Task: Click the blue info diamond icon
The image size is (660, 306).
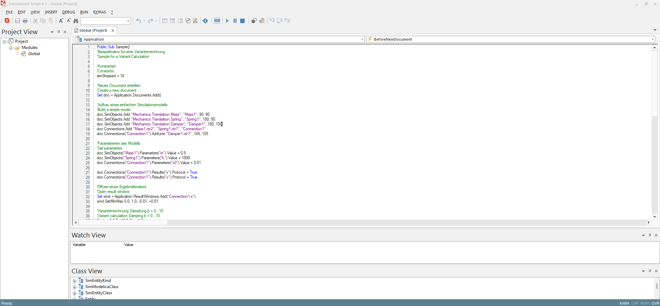Action: 205,21
